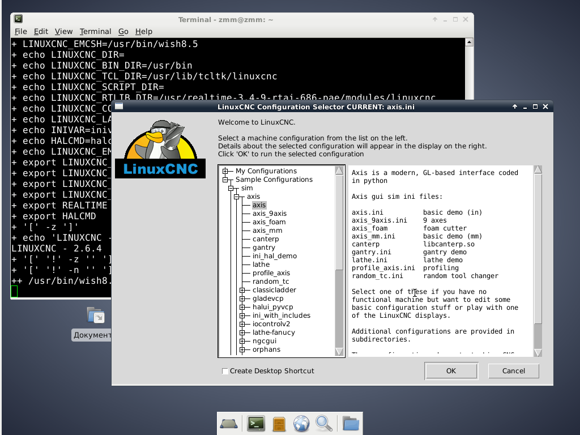Click the magnifier application finder icon
The image size is (580, 435).
323,424
